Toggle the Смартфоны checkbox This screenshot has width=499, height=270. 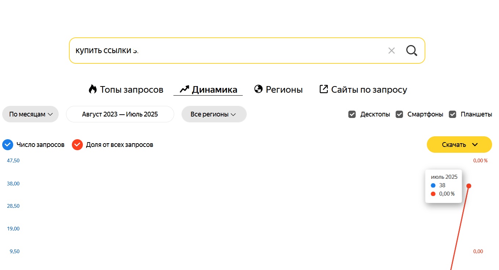point(399,114)
